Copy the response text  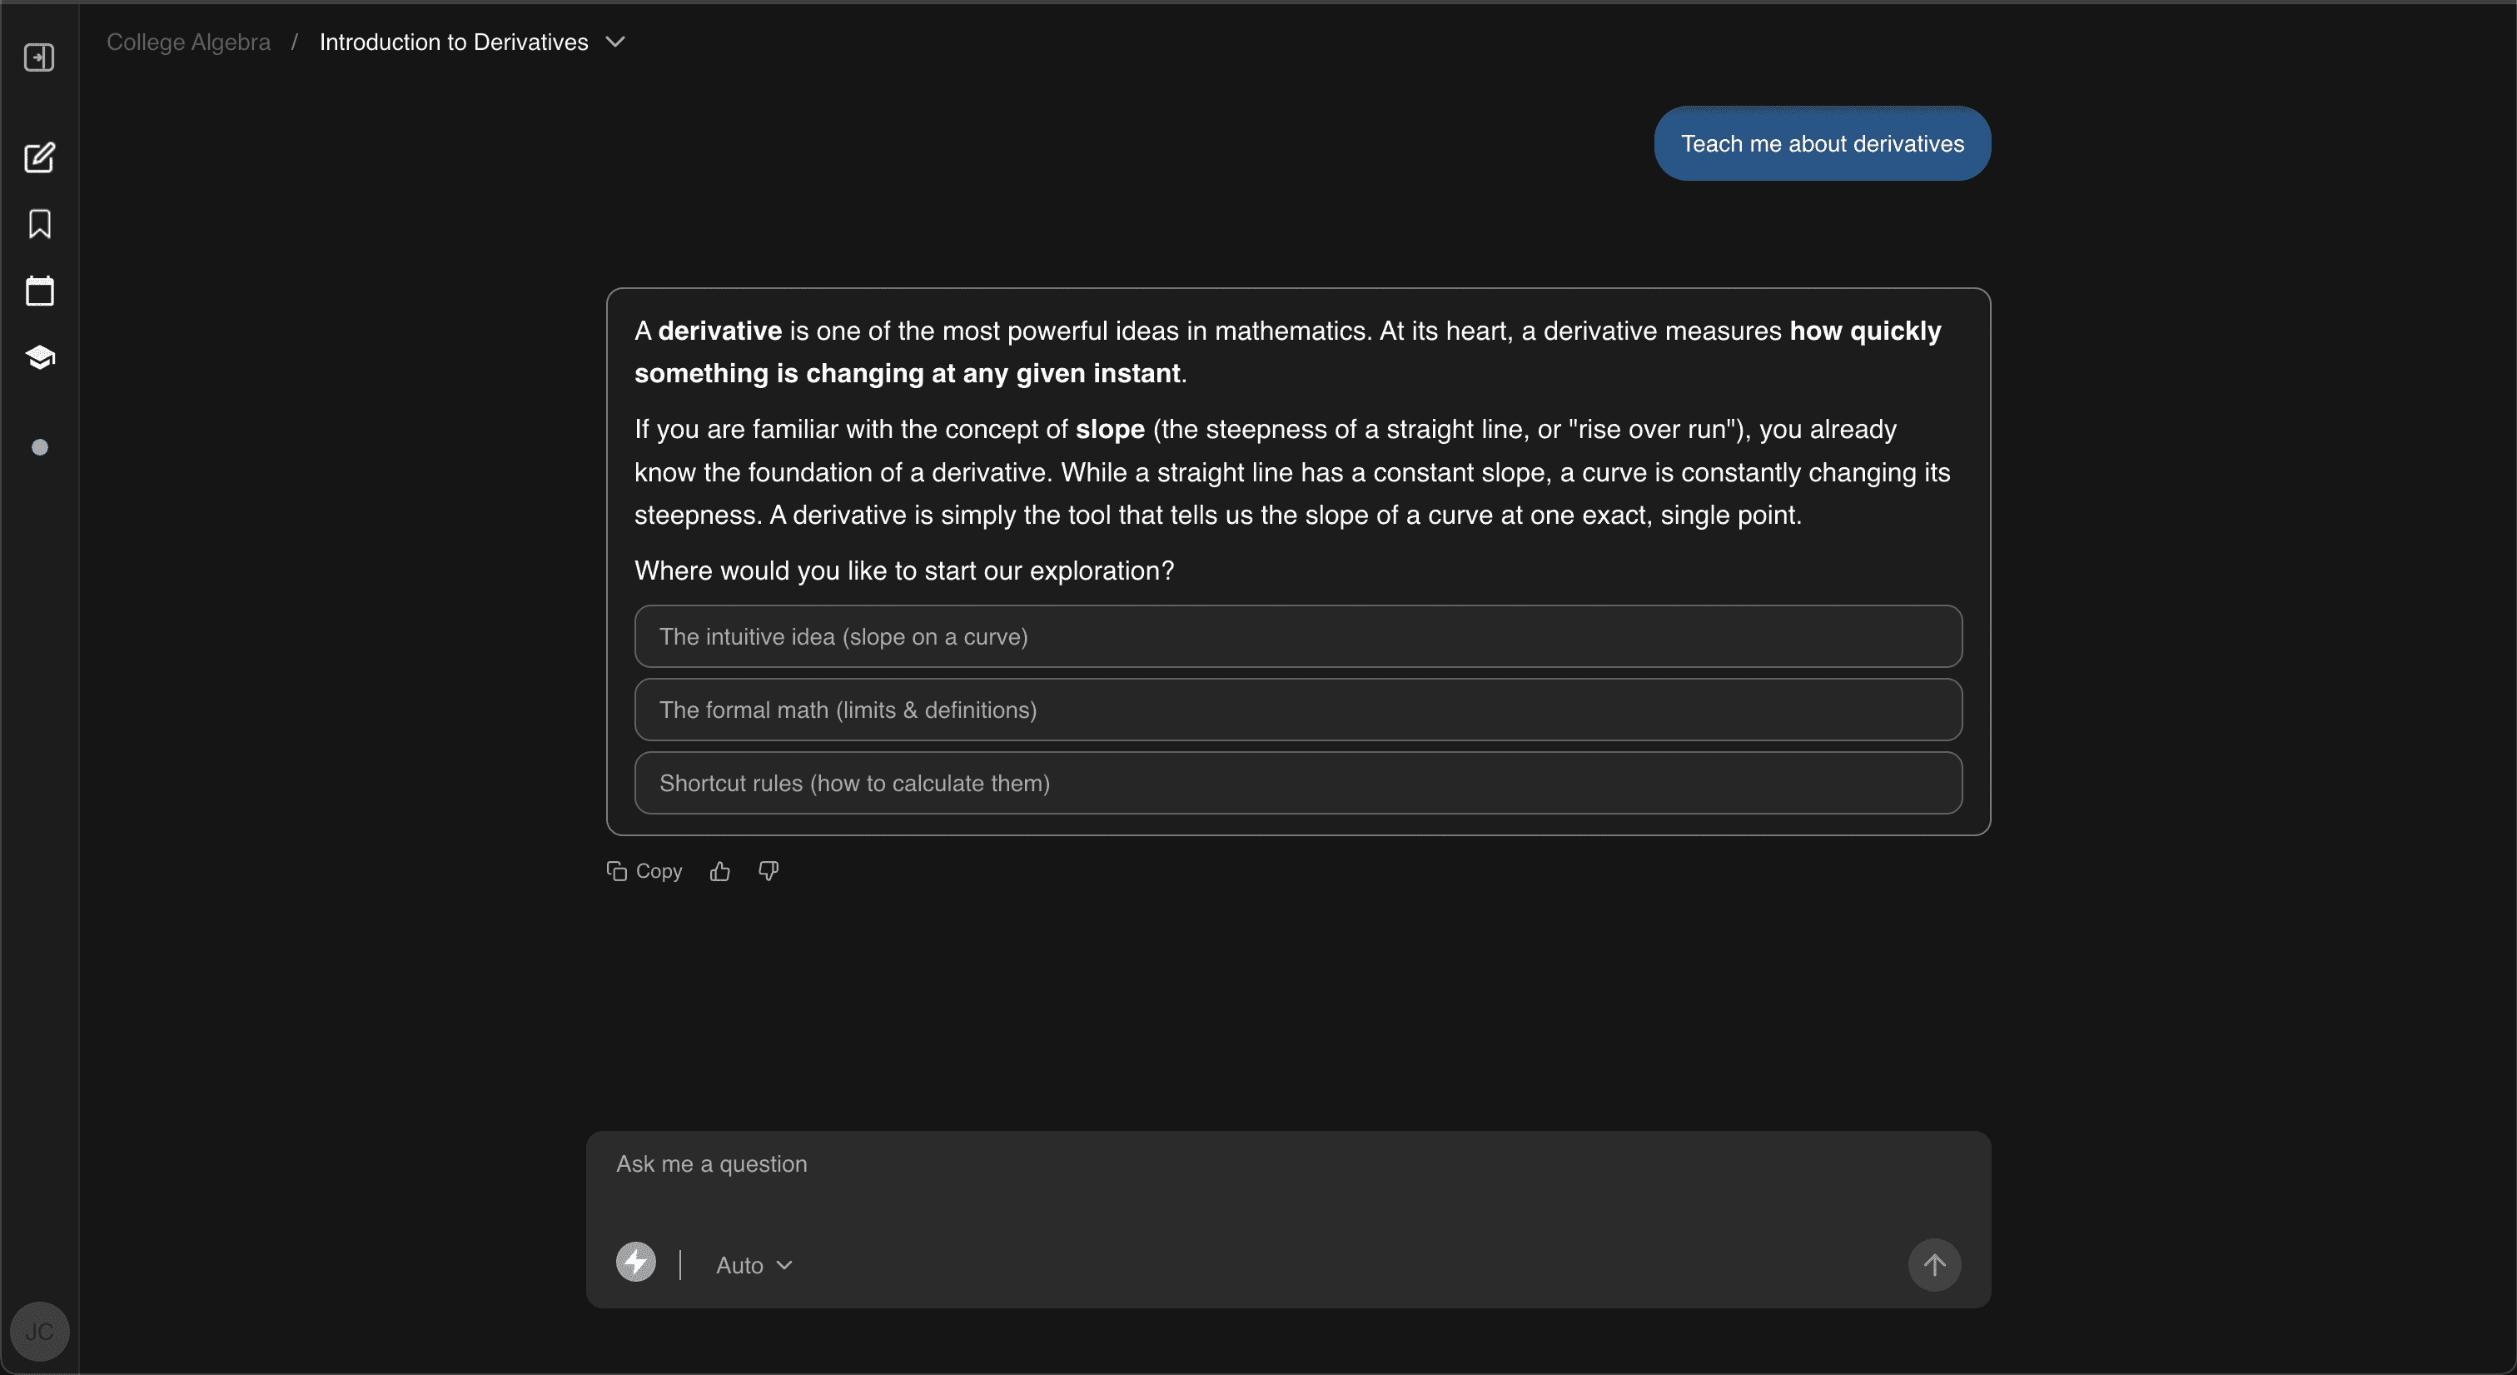pos(644,871)
